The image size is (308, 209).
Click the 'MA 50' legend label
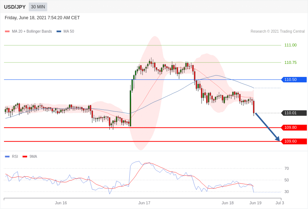click(69, 31)
